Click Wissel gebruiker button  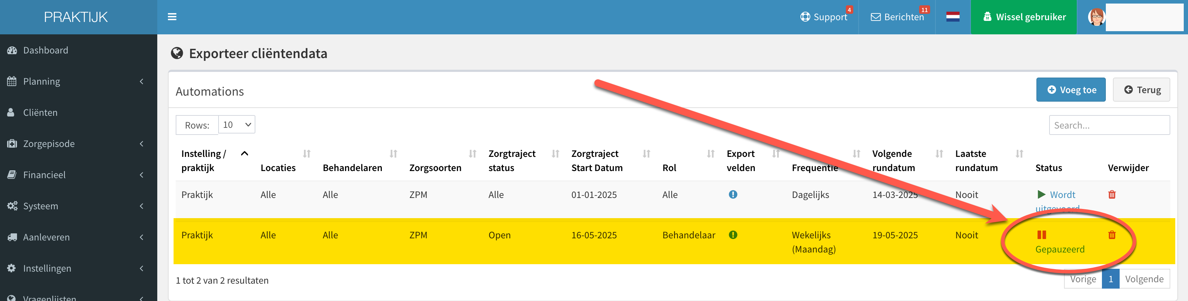coord(1024,17)
